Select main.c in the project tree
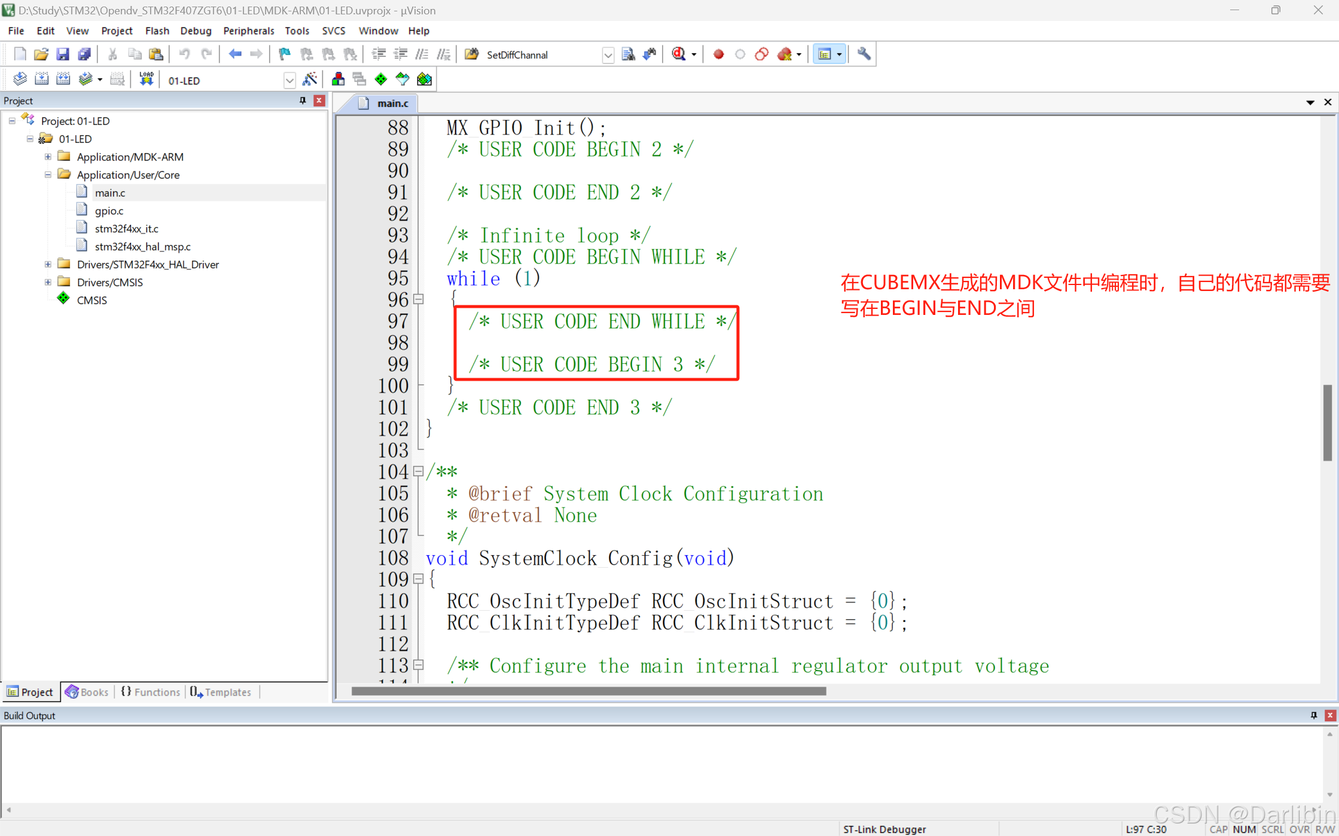1339x836 pixels. pyautogui.click(x=110, y=192)
